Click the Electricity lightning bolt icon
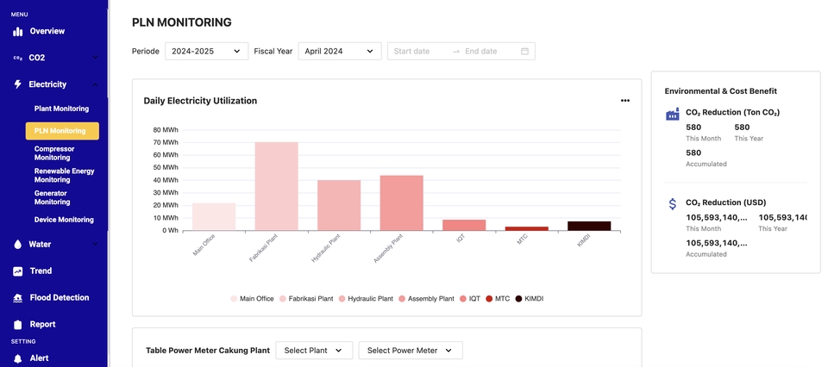 coord(18,84)
